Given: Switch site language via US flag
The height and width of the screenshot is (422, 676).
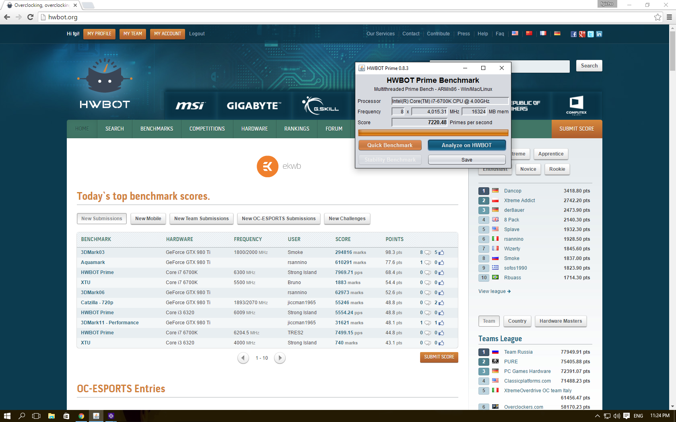Looking at the screenshot, I should click(x=515, y=33).
